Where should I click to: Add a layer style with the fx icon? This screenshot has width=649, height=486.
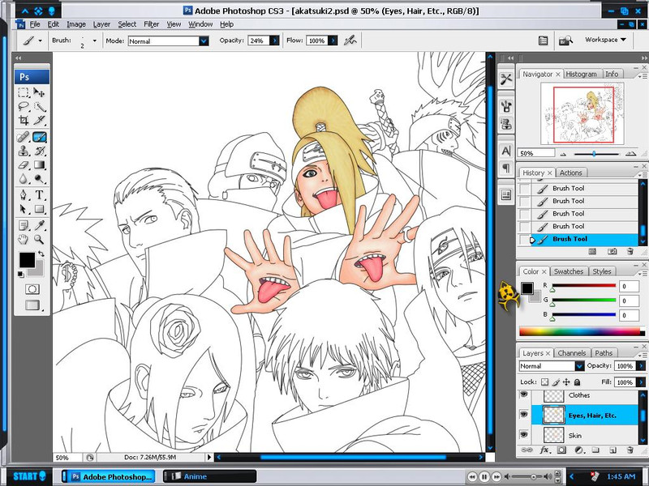click(544, 450)
